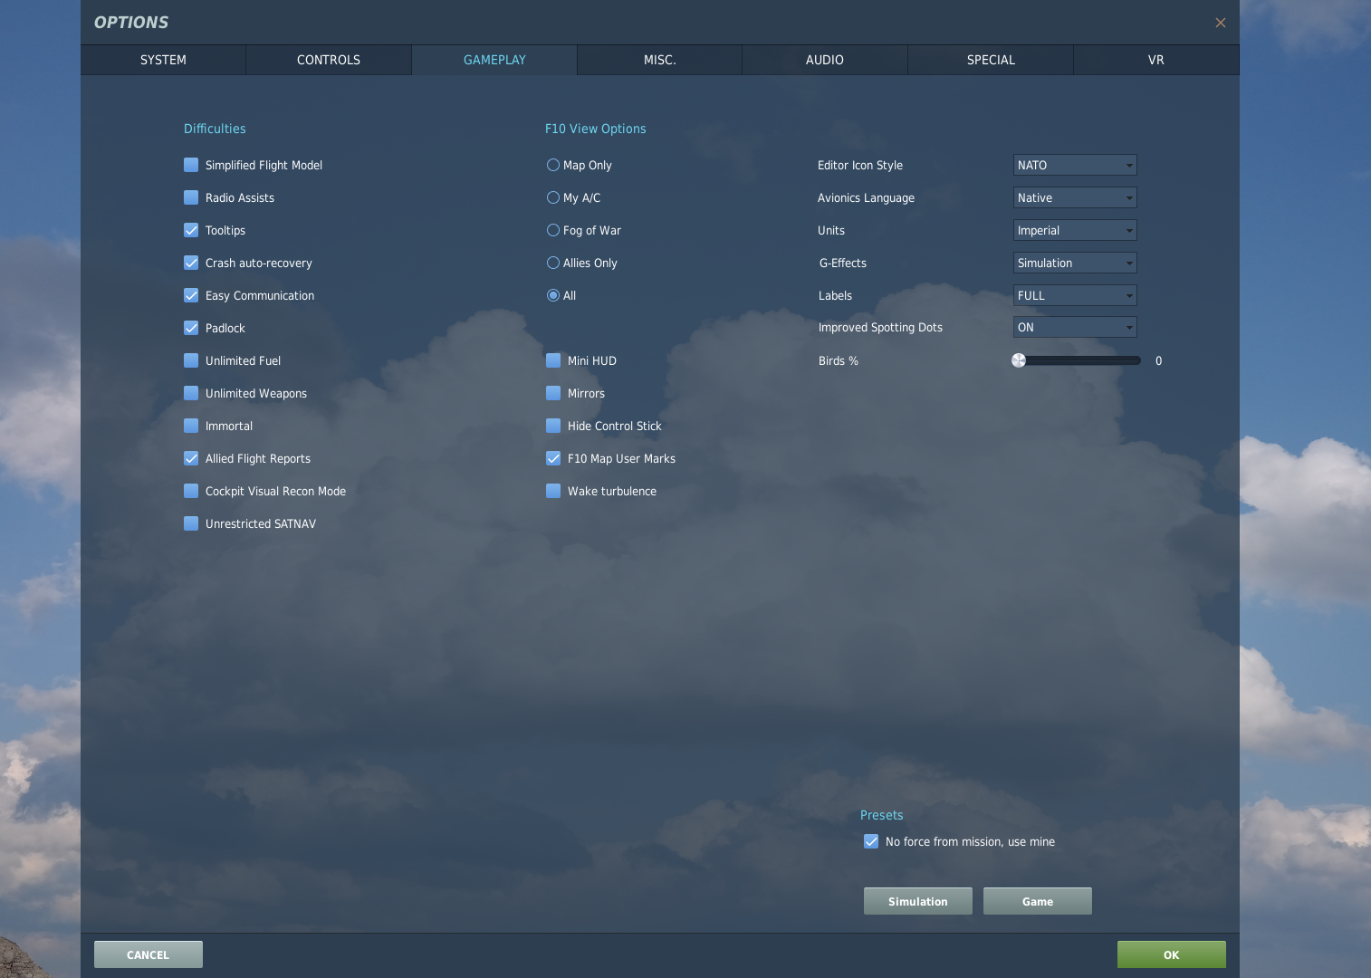Close the Options dialog with the X

[x=1220, y=23]
